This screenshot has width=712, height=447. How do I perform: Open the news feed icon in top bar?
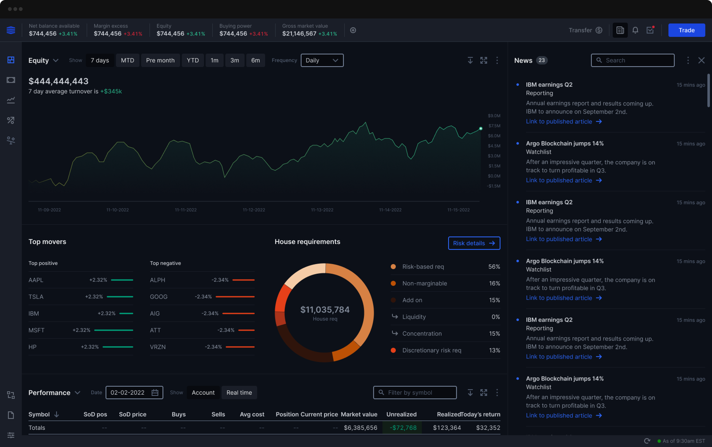[x=620, y=30]
